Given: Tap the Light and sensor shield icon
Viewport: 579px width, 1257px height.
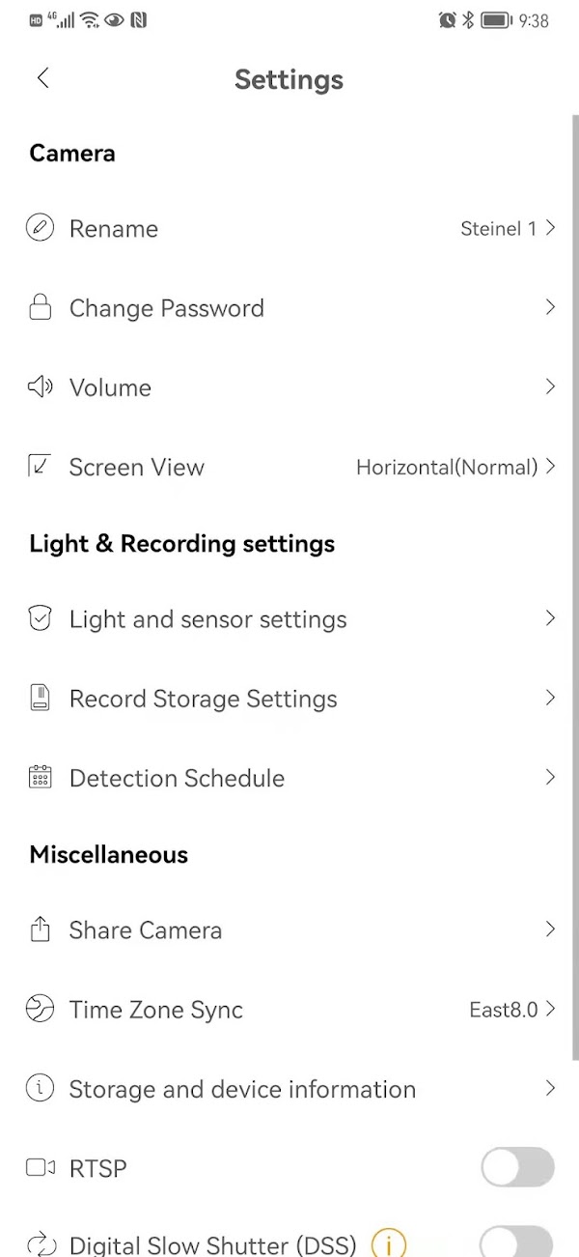Looking at the screenshot, I should [40, 619].
